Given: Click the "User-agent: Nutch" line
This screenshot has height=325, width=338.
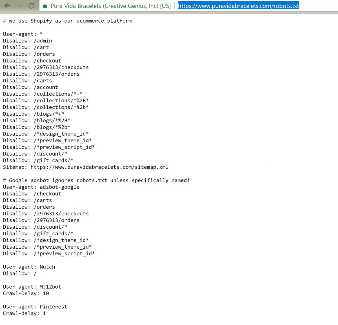Looking at the screenshot, I should [x=29, y=267].
